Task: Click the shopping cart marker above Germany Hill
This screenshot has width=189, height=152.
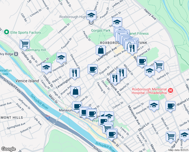Action: (x=25, y=45)
